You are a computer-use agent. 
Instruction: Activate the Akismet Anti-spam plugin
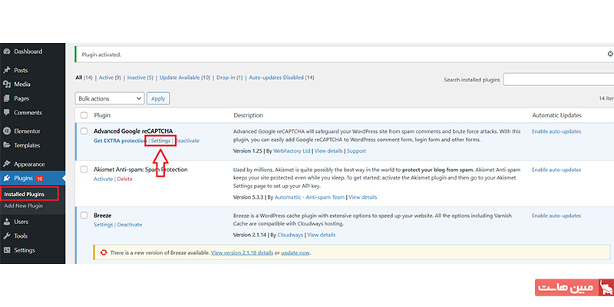click(103, 179)
